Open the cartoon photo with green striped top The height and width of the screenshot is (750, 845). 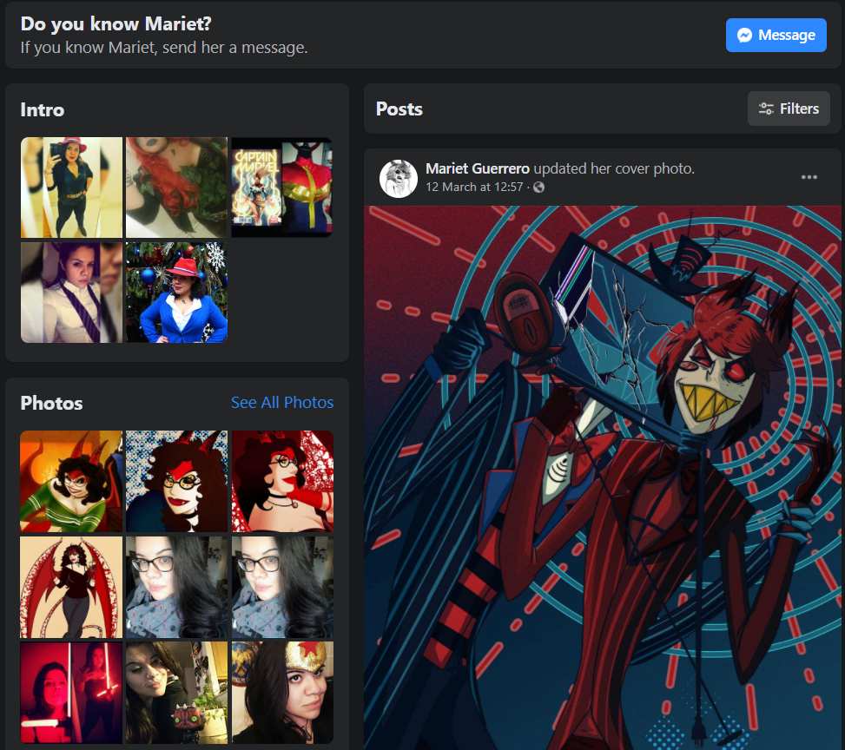pyautogui.click(x=71, y=481)
